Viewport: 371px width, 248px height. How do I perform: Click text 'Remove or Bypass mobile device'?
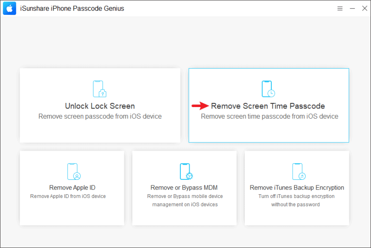tap(185, 196)
